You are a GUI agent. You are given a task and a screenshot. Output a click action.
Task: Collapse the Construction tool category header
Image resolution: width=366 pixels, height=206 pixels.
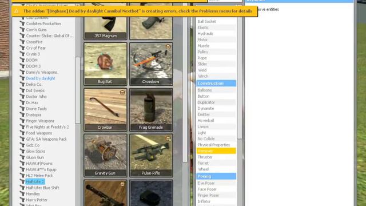(216, 84)
